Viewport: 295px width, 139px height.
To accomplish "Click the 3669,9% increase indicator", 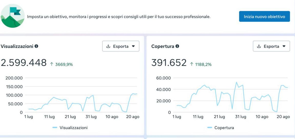I will coord(61,65).
